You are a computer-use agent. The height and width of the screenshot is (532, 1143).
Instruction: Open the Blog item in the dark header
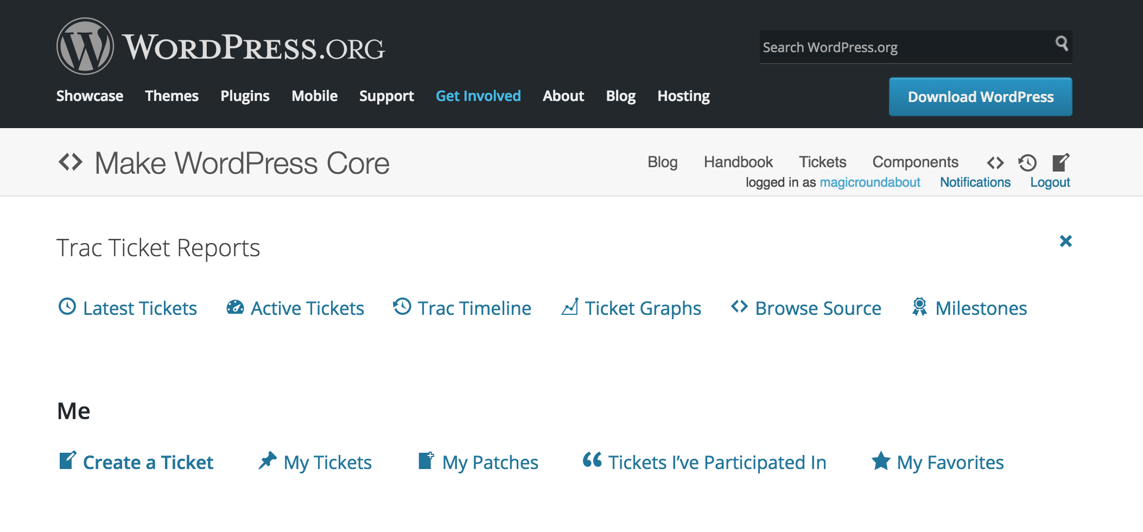pyautogui.click(x=621, y=96)
